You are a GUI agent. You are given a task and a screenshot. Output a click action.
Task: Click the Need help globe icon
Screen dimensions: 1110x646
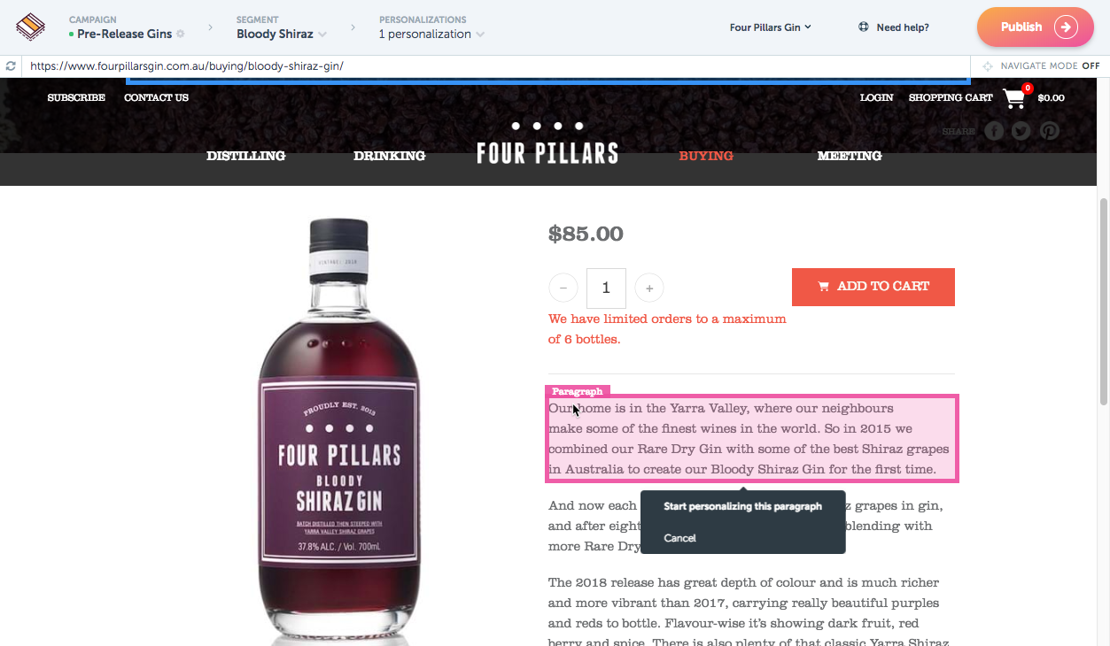pos(864,27)
